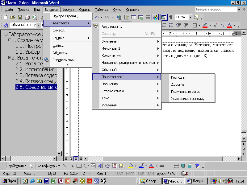This screenshot has width=247, height=185.
Task: Apply bulleted list formatting
Action: click(x=171, y=25)
